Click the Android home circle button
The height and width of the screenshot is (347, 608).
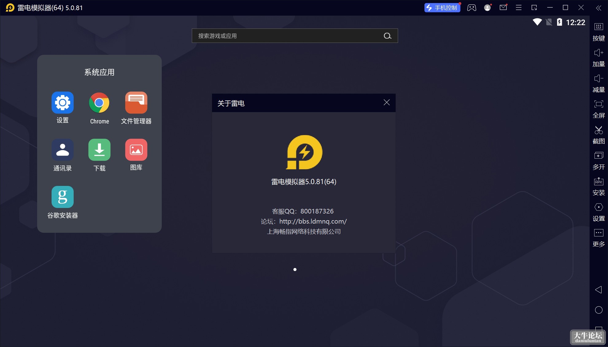tap(599, 310)
